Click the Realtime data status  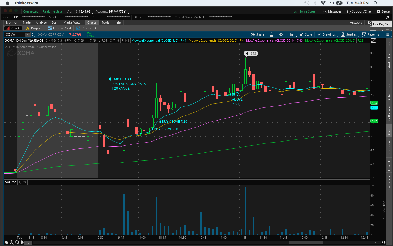click(52, 11)
